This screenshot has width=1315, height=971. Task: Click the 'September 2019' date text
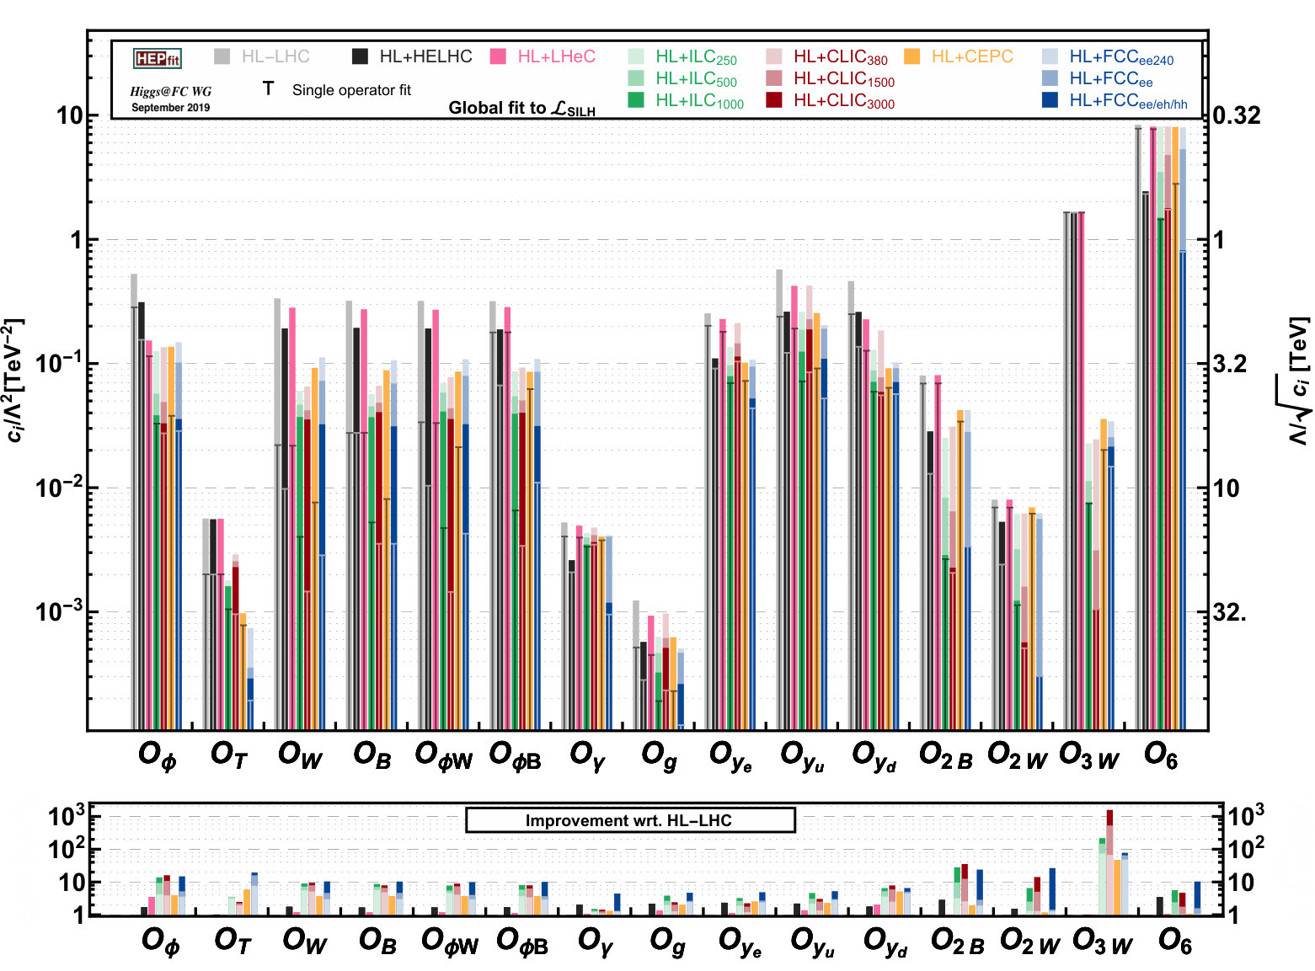(170, 108)
